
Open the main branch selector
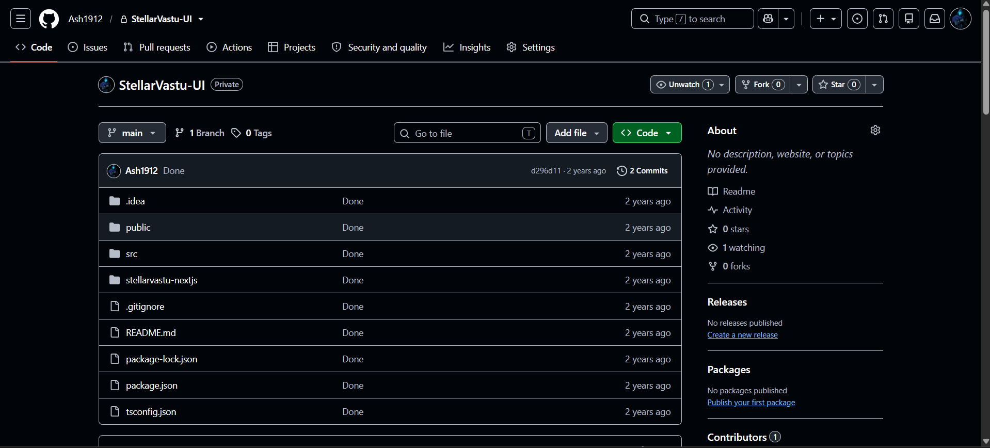132,133
